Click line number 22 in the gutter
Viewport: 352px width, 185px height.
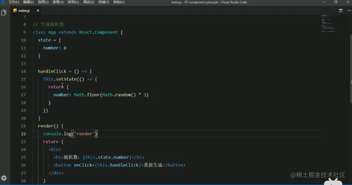pos(23,134)
